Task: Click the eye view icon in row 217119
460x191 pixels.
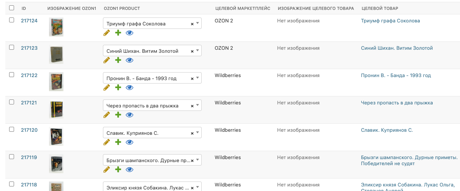Action: pos(130,170)
